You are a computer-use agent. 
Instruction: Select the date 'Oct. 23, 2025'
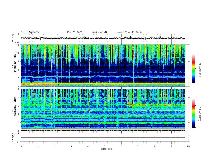[75, 32]
